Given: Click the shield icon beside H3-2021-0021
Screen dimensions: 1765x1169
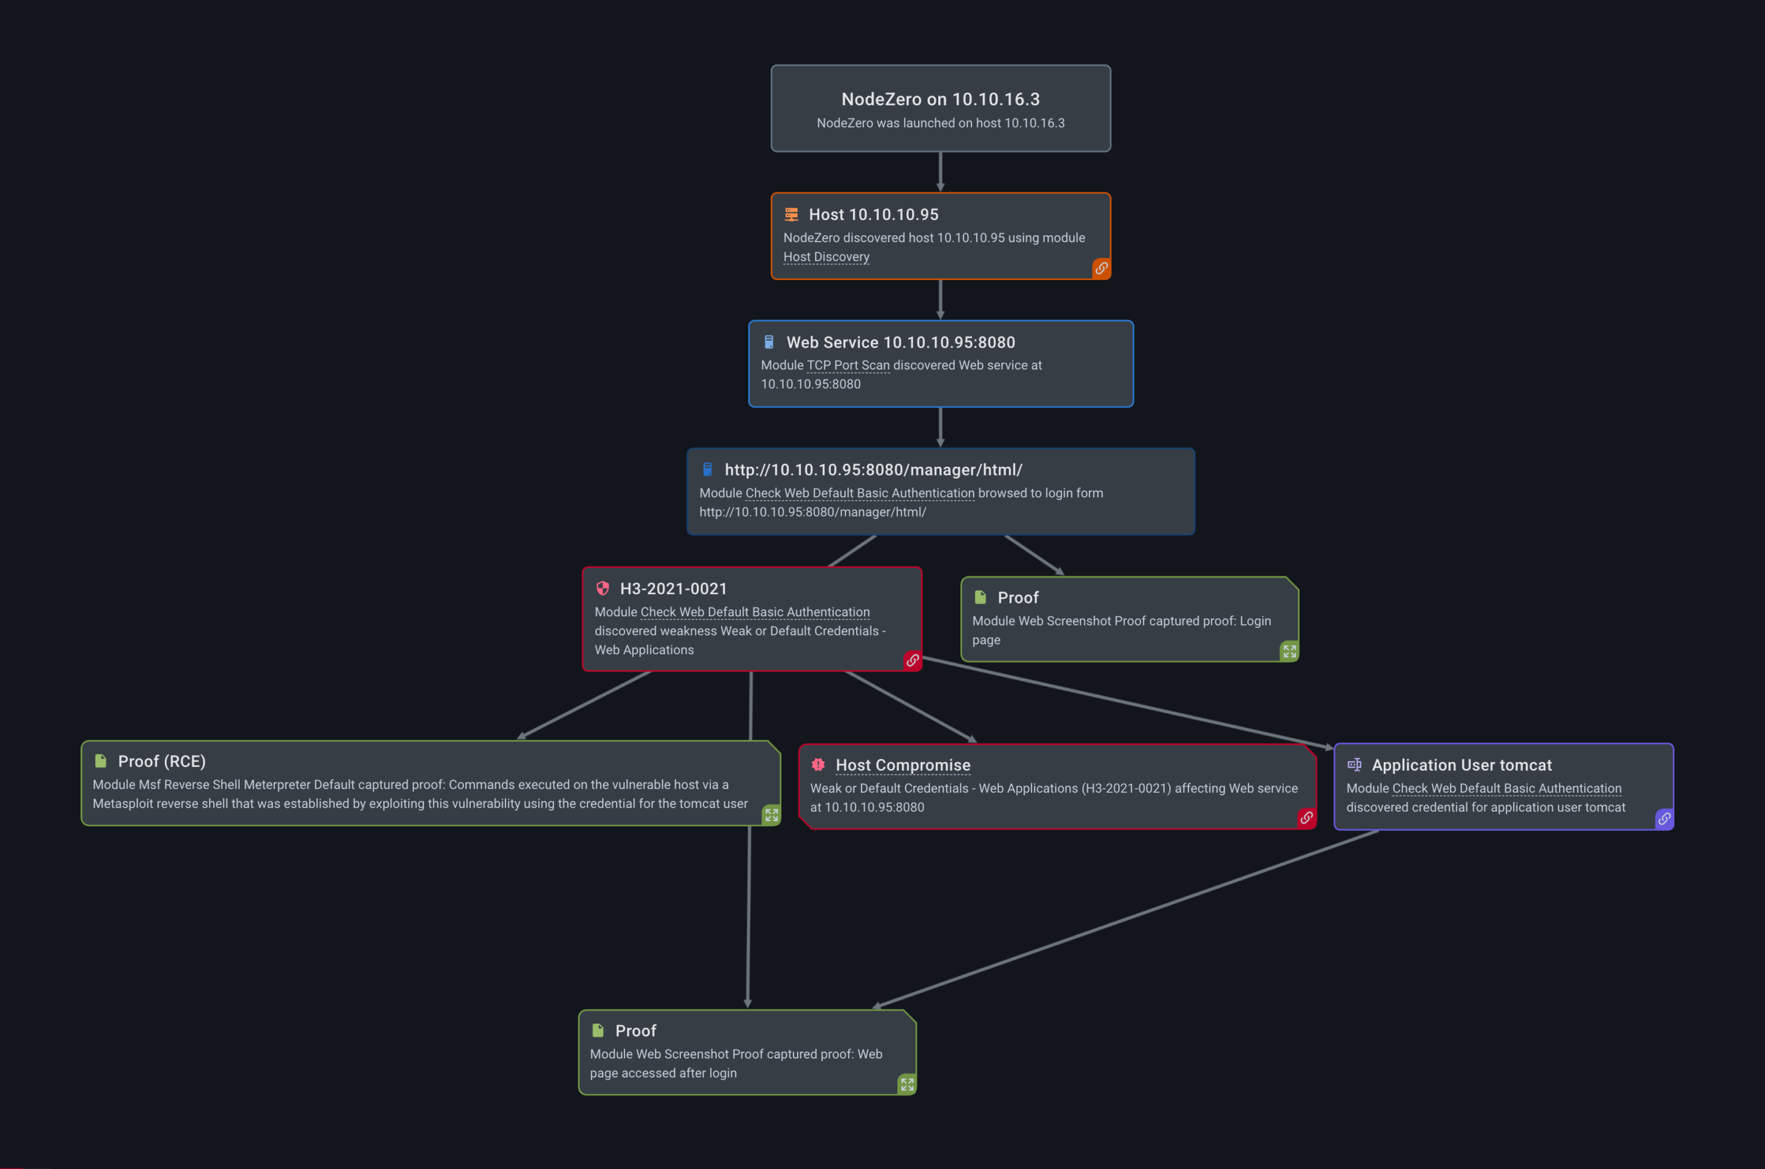Looking at the screenshot, I should pyautogui.click(x=602, y=588).
